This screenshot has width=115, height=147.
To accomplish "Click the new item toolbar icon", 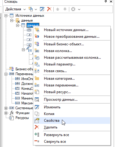I will tap(31, 9).
